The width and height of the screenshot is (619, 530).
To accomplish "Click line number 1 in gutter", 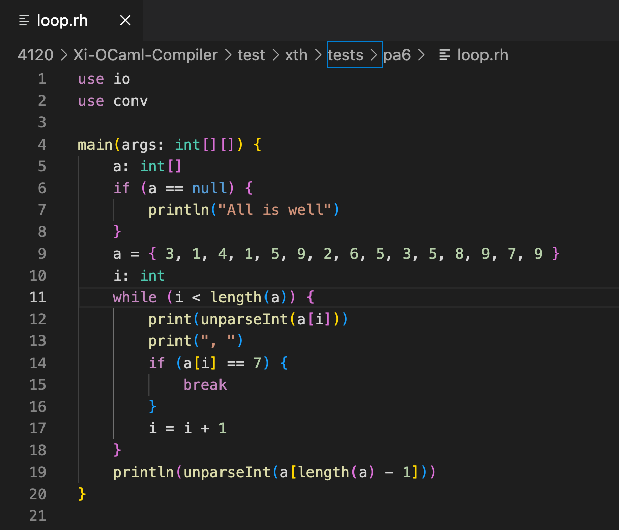I will click(42, 79).
